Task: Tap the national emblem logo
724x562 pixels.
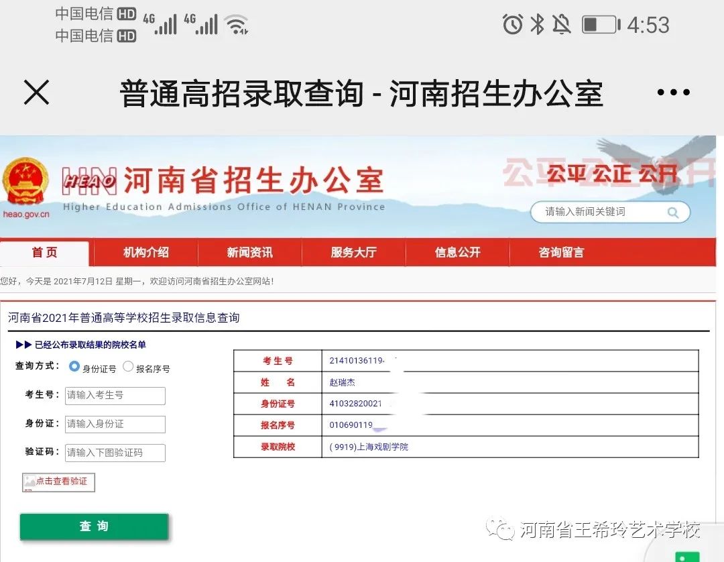Action: tap(25, 181)
